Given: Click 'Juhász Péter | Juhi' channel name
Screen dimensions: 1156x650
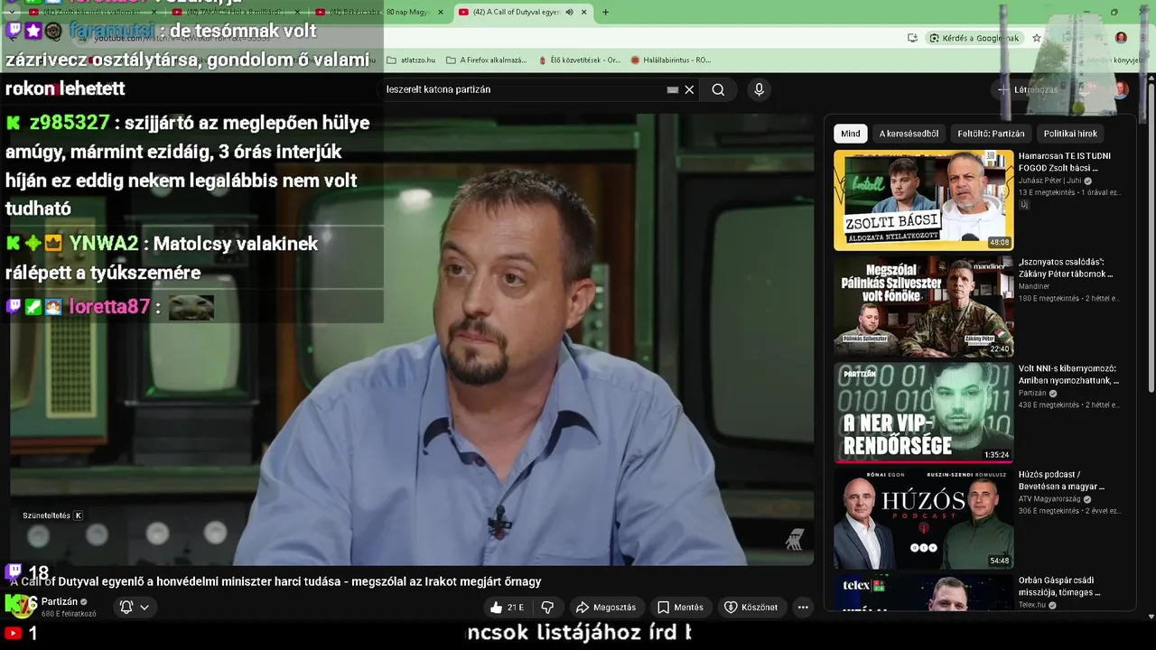Looking at the screenshot, I should [1049, 181].
